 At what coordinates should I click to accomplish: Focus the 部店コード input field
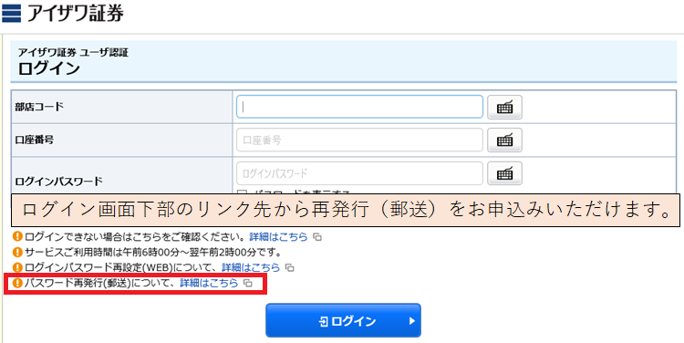359,107
